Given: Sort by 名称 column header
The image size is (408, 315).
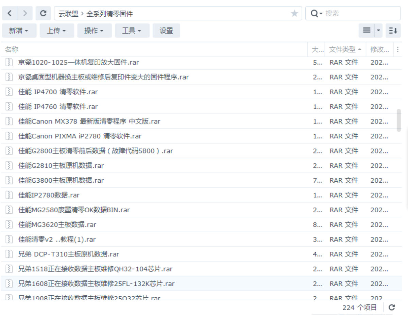Looking at the screenshot, I should point(155,50).
